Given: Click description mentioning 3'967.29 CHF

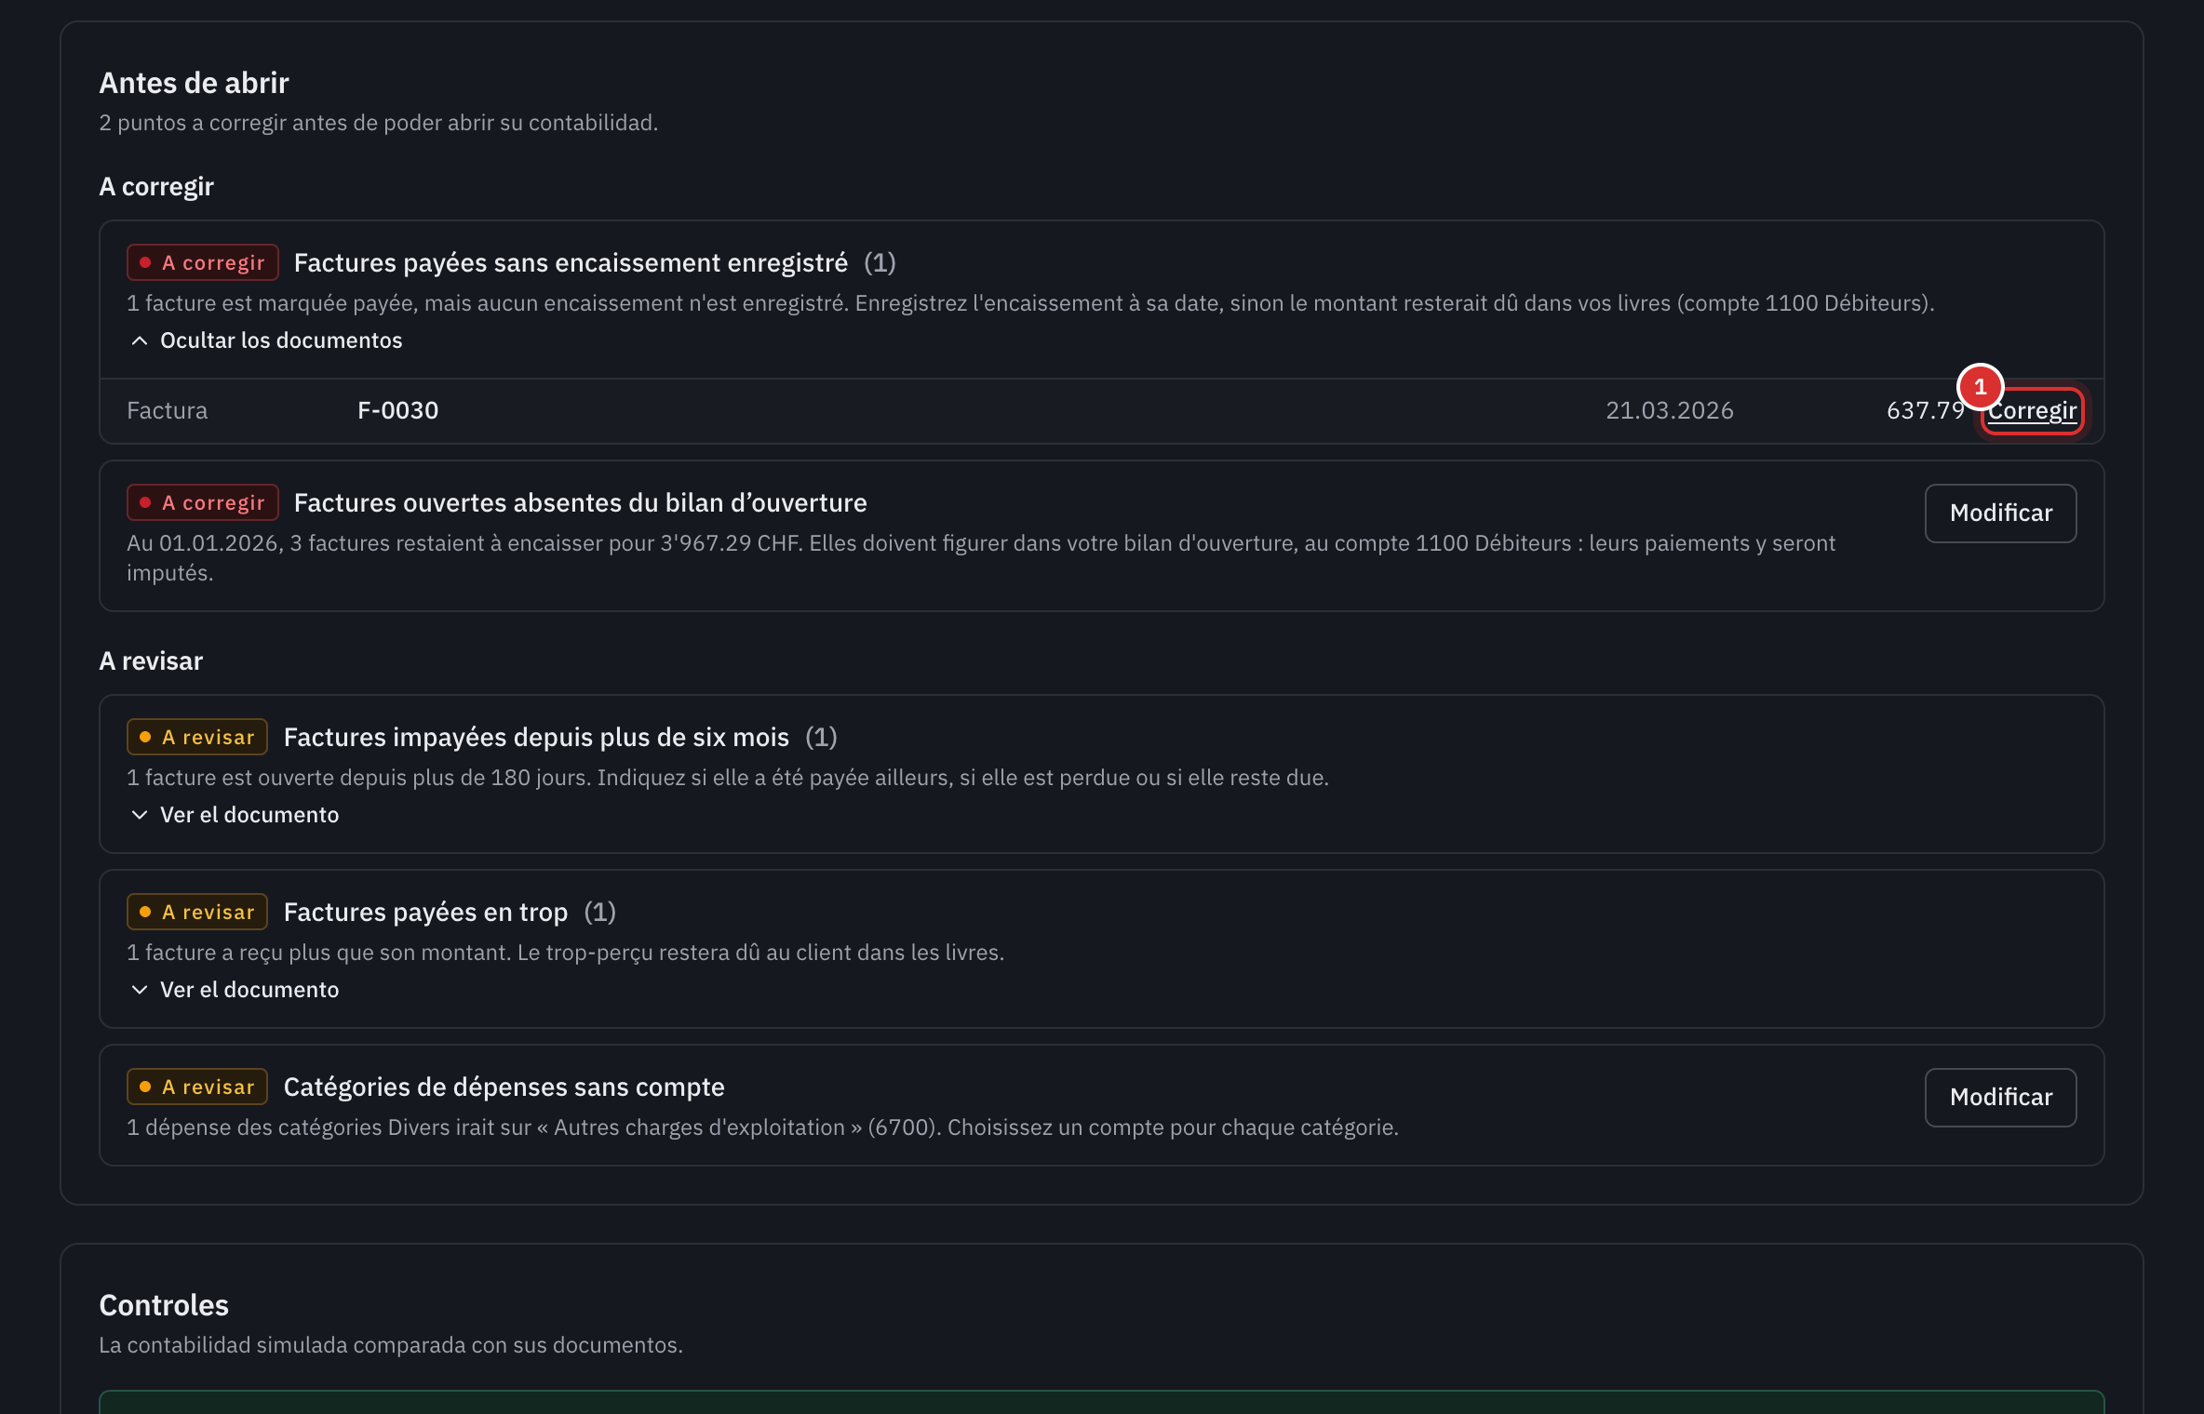Looking at the screenshot, I should [981, 558].
